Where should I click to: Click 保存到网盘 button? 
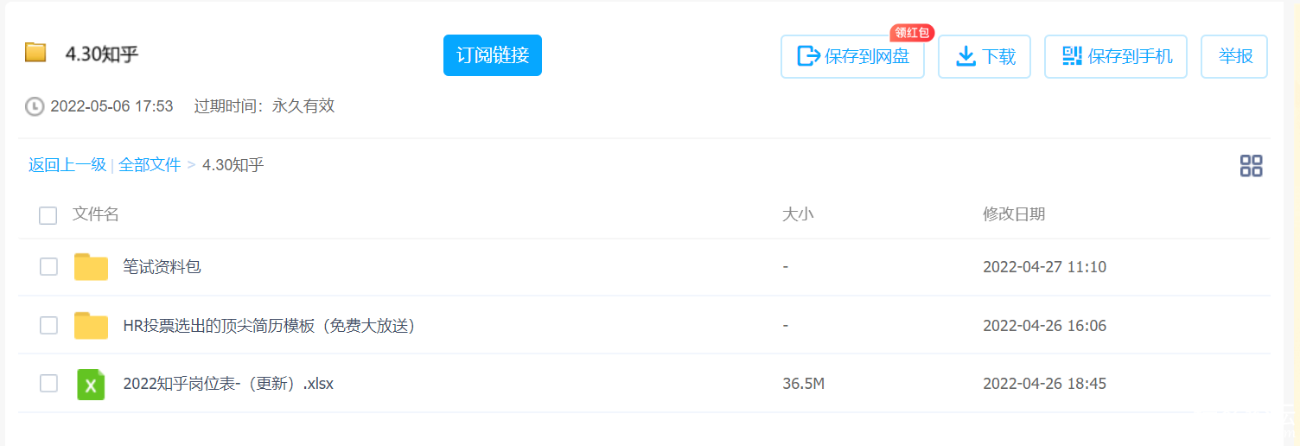852,57
